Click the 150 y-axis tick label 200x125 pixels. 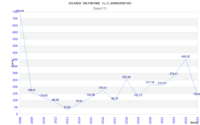tap(15, 93)
